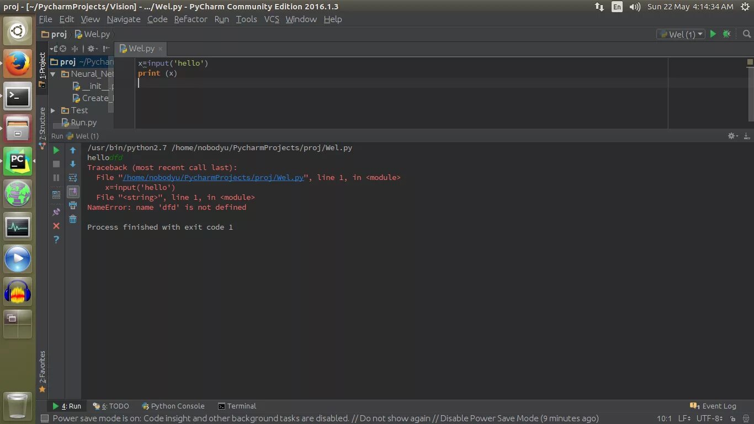Viewport: 754px width, 424px height.
Task: Click the Pause output icon
Action: pos(56,178)
